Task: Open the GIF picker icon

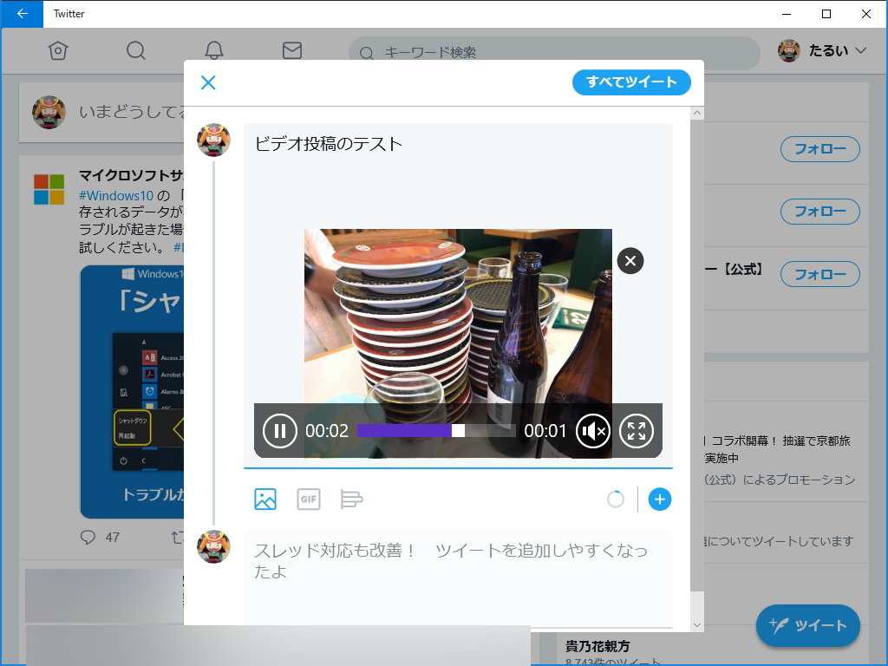Action: 309,499
